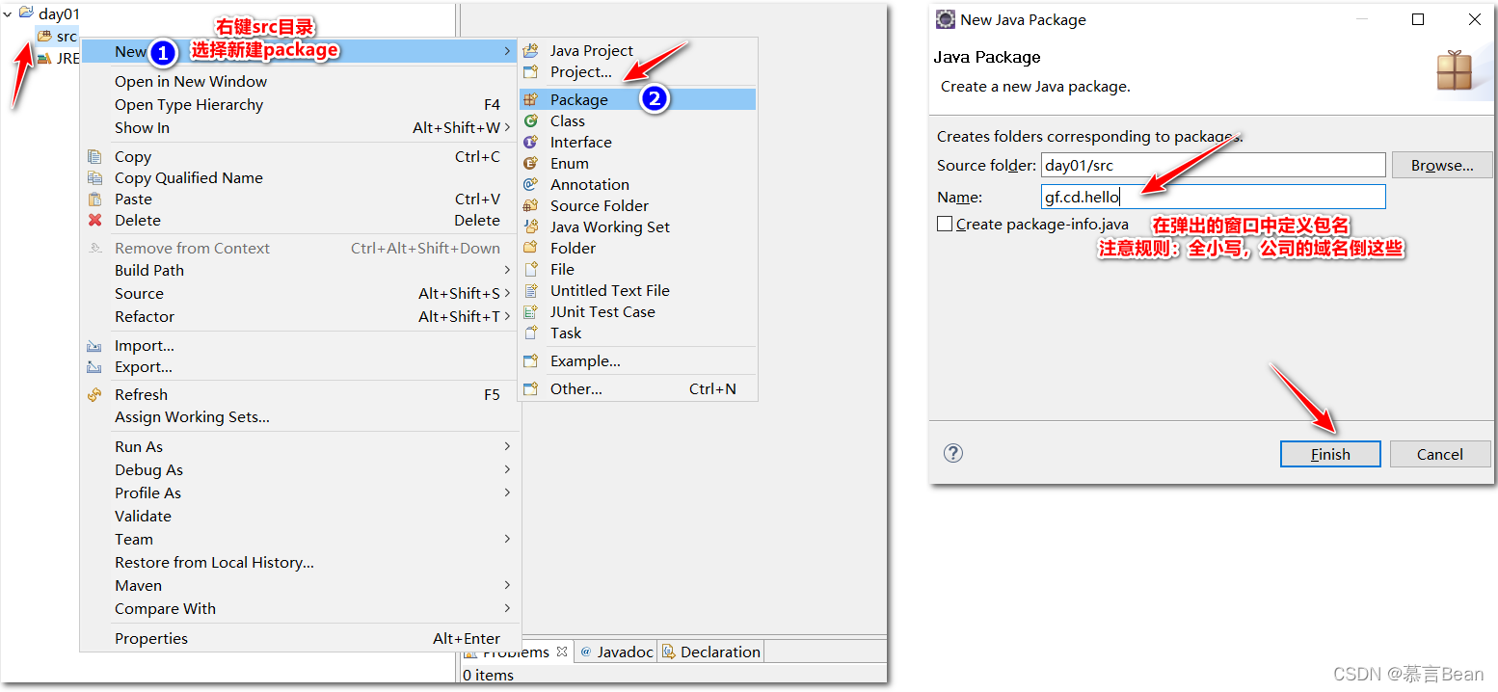Viewport: 1498px width, 692px height.
Task: Select the Java Working Set option
Action: pos(609,226)
